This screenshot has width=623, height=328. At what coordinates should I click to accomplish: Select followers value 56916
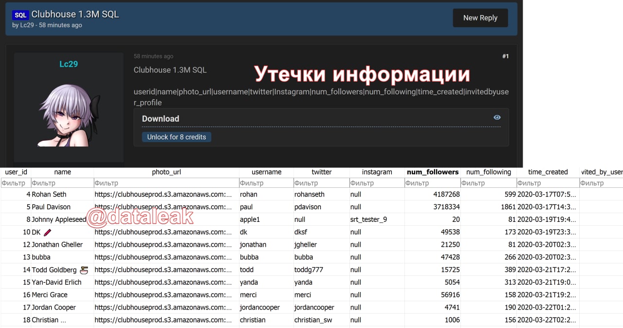[x=433, y=295]
